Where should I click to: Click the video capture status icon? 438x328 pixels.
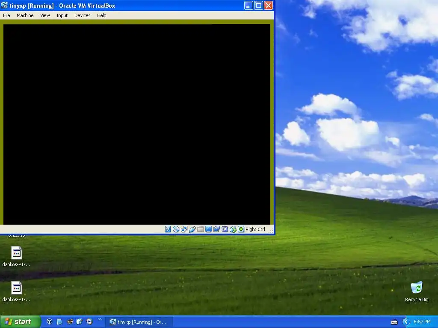tap(216, 229)
